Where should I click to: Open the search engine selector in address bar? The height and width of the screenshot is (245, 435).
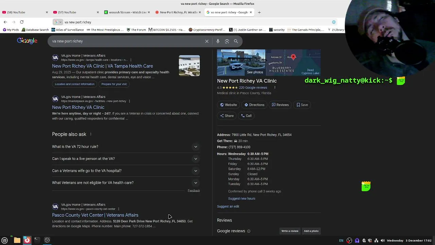click(x=58, y=22)
